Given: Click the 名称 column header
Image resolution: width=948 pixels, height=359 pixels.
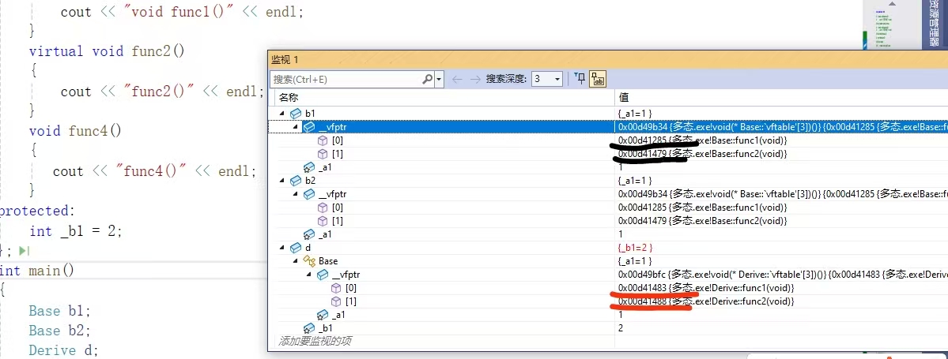Looking at the screenshot, I should pos(288,97).
